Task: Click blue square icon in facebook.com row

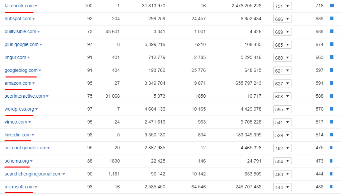Action: (331, 6)
